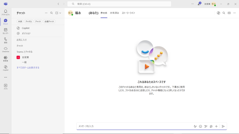Viewport: 239px width, 134px height.
Task: Switch to the チャット tab in header
Action: [104, 13]
